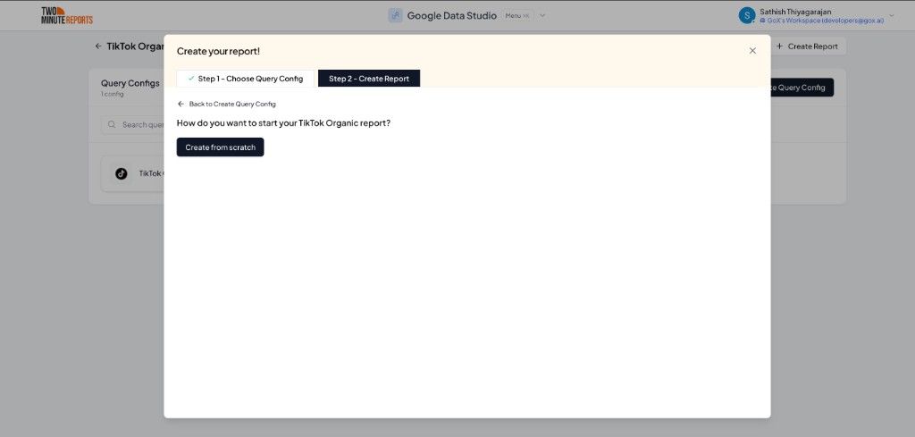915x437 pixels.
Task: Click the TikTok Organic report question text
Action: pos(283,123)
